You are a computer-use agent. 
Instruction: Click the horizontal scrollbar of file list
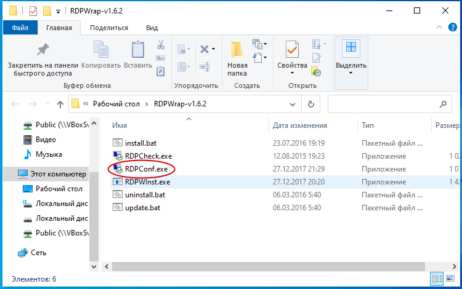point(269,267)
